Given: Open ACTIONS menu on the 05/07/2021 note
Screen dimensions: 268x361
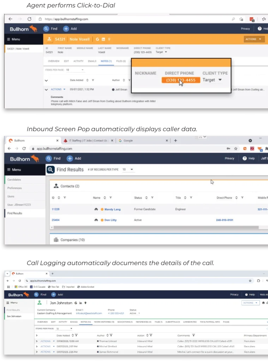Looking at the screenshot, I should point(58,89).
